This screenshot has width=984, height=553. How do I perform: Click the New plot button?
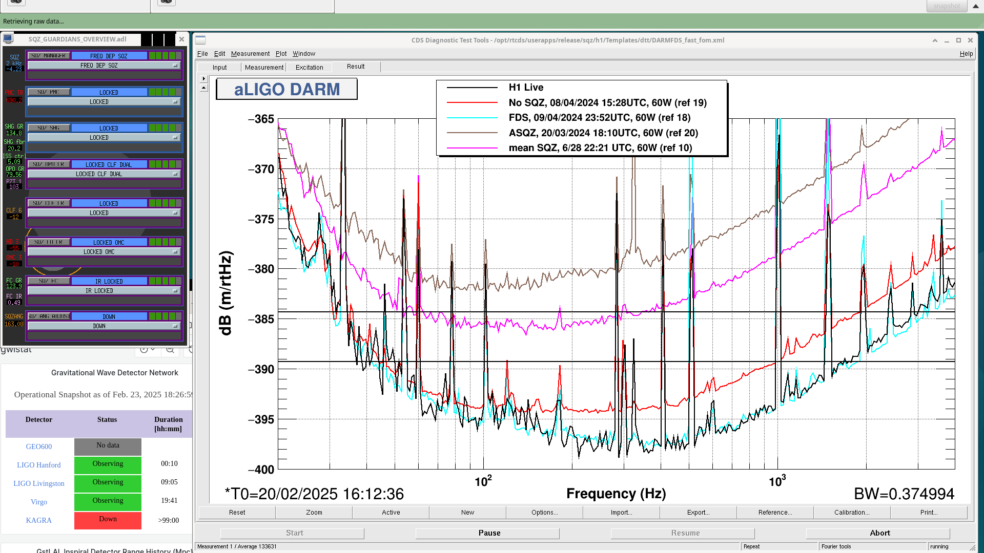tap(467, 513)
